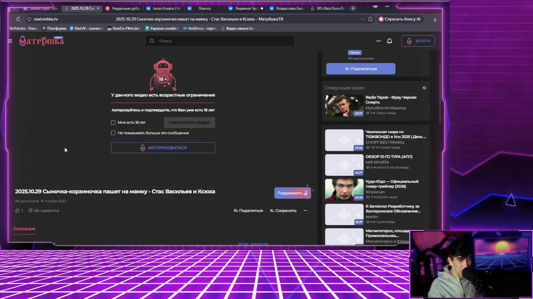This screenshot has height=299, width=533.
Task: Click the Авторизоваться button
Action: (163, 148)
